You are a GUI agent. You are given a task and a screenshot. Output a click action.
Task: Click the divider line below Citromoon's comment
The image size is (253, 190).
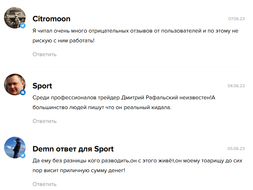click(x=125, y=66)
